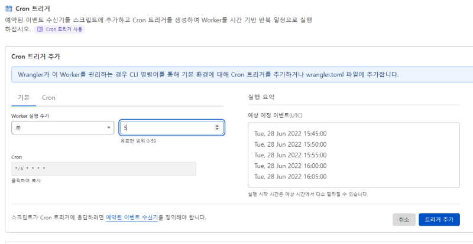Click the Wrangler info banner
The width and height of the screenshot is (473, 244).
point(237,75)
